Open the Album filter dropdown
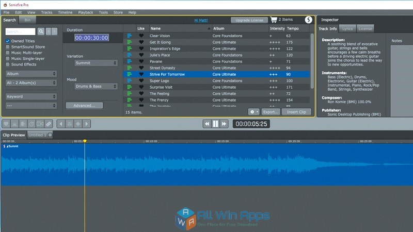This screenshot has width=413, height=232. click(31, 74)
